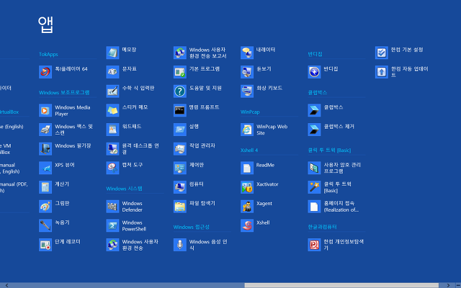Open the 문자표 character map icon
The height and width of the screenshot is (288, 461).
pyautogui.click(x=112, y=72)
